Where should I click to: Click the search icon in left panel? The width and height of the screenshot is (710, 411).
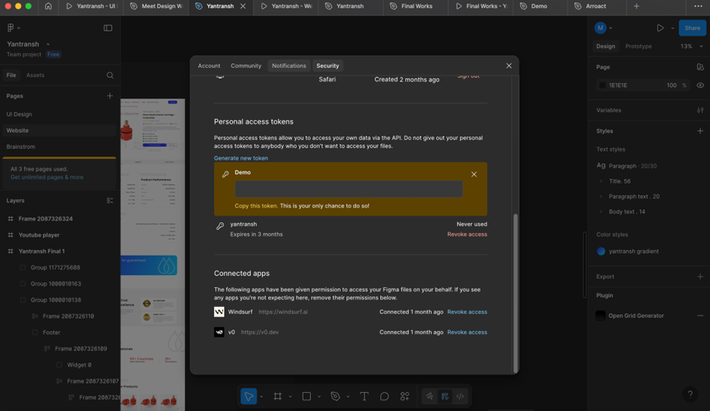[x=110, y=75]
